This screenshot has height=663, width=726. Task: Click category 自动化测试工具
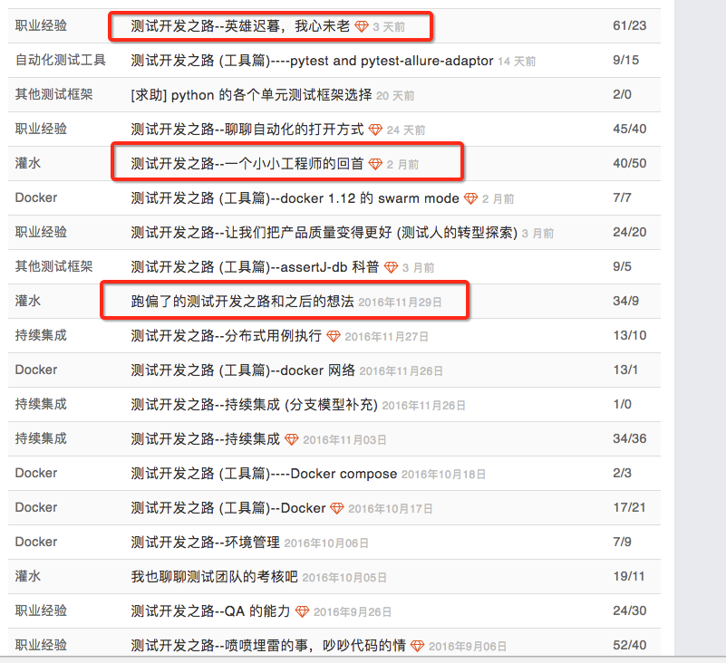point(61,60)
